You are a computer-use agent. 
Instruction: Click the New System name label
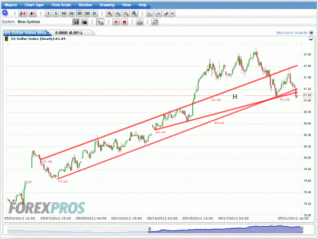[x=29, y=22]
